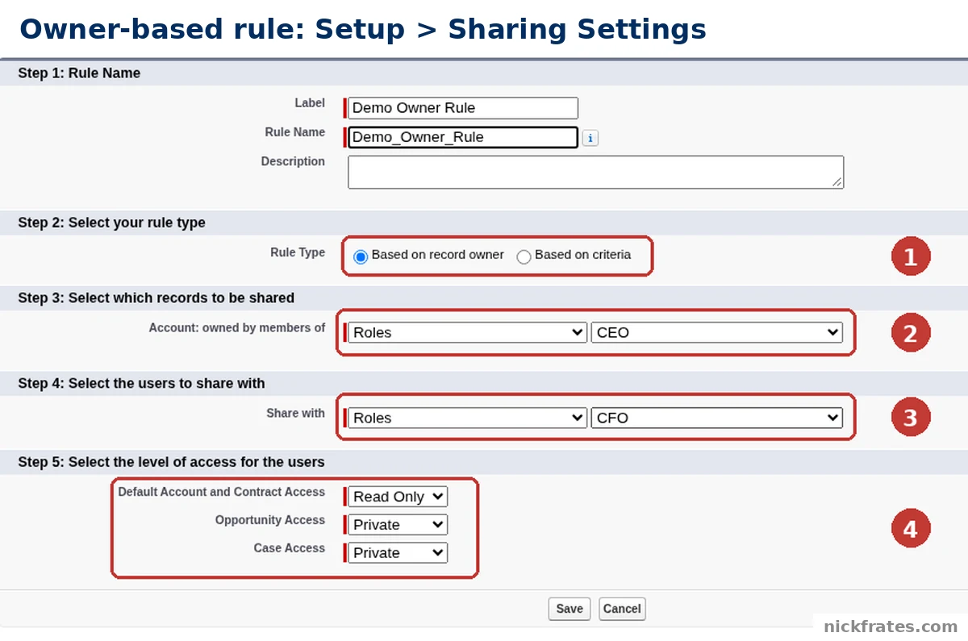Expand the Opportunity Access dropdown
The height and width of the screenshot is (641, 968).
tap(398, 525)
